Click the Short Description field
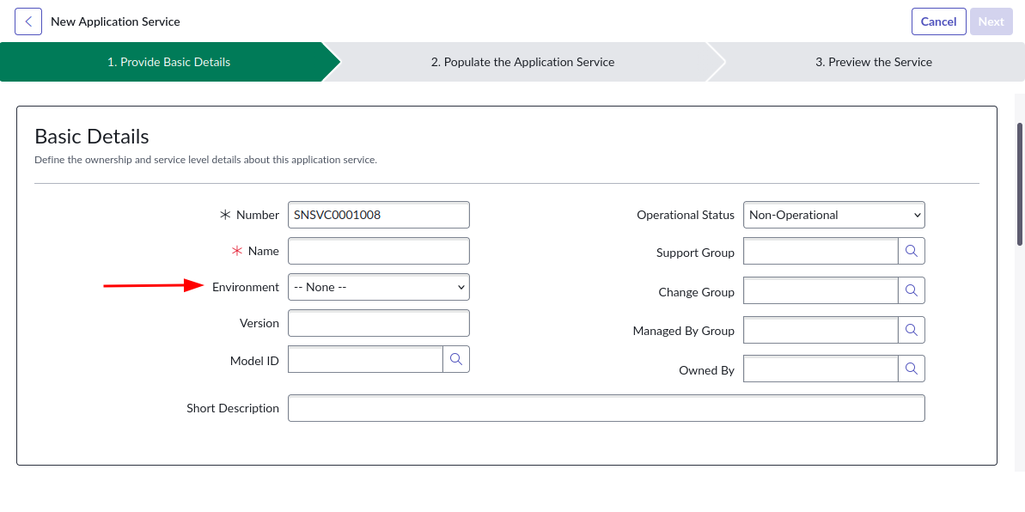Screen dimensions: 1025x512 (606, 408)
